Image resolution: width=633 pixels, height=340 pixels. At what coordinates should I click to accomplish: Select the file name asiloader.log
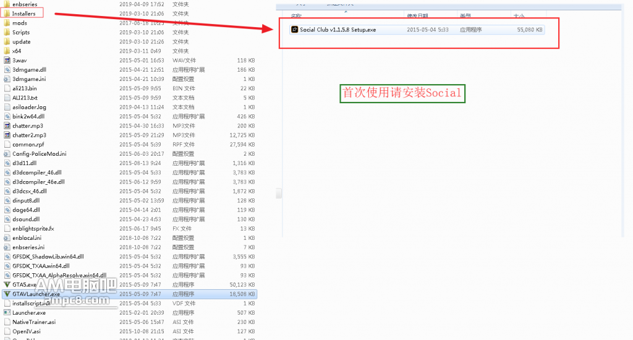click(x=29, y=107)
